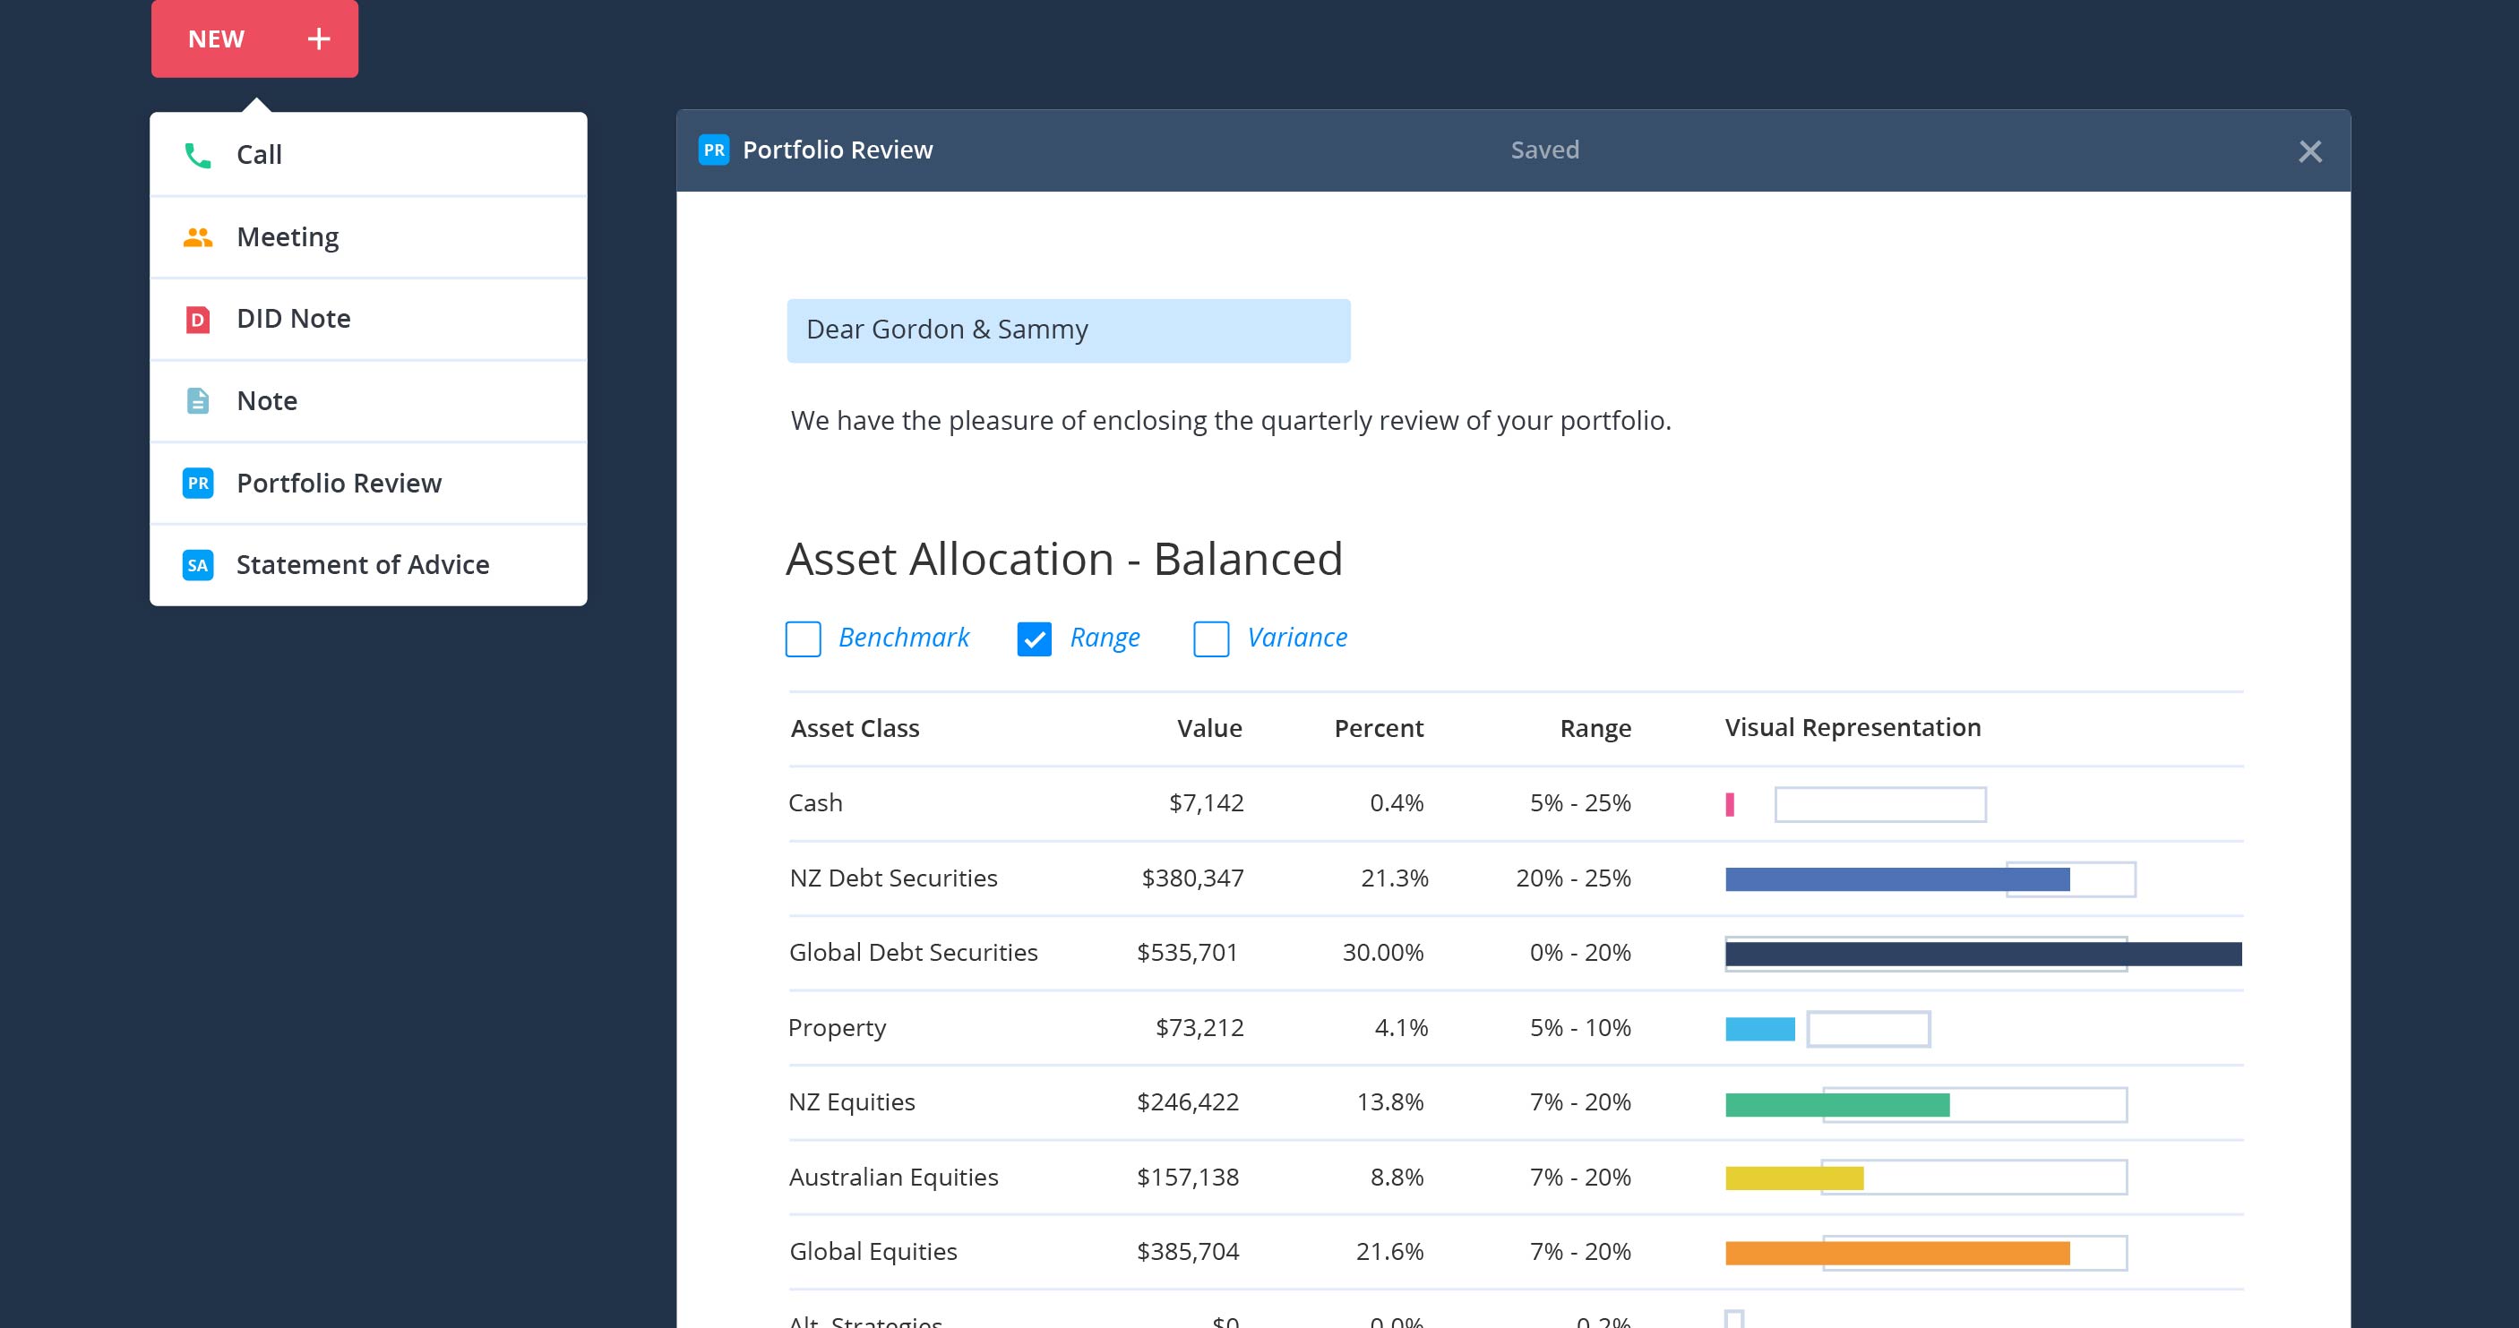Screen dimensions: 2519x1328
Task: Click the 30.00% percent cell
Action: [x=1383, y=953]
